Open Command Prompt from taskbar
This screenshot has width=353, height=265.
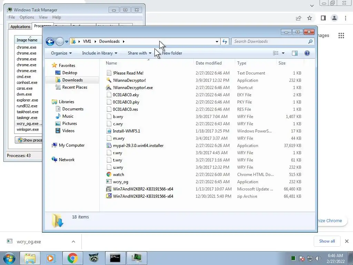click(115, 258)
